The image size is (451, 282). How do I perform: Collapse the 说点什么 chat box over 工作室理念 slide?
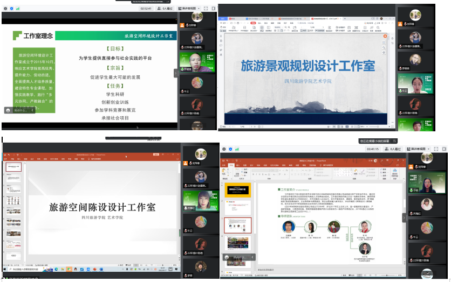point(32,110)
